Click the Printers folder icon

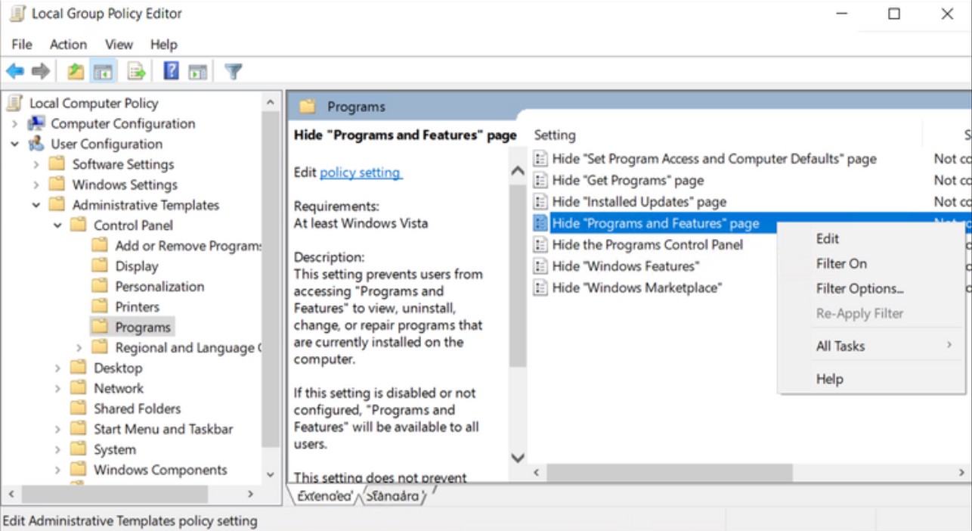[100, 306]
